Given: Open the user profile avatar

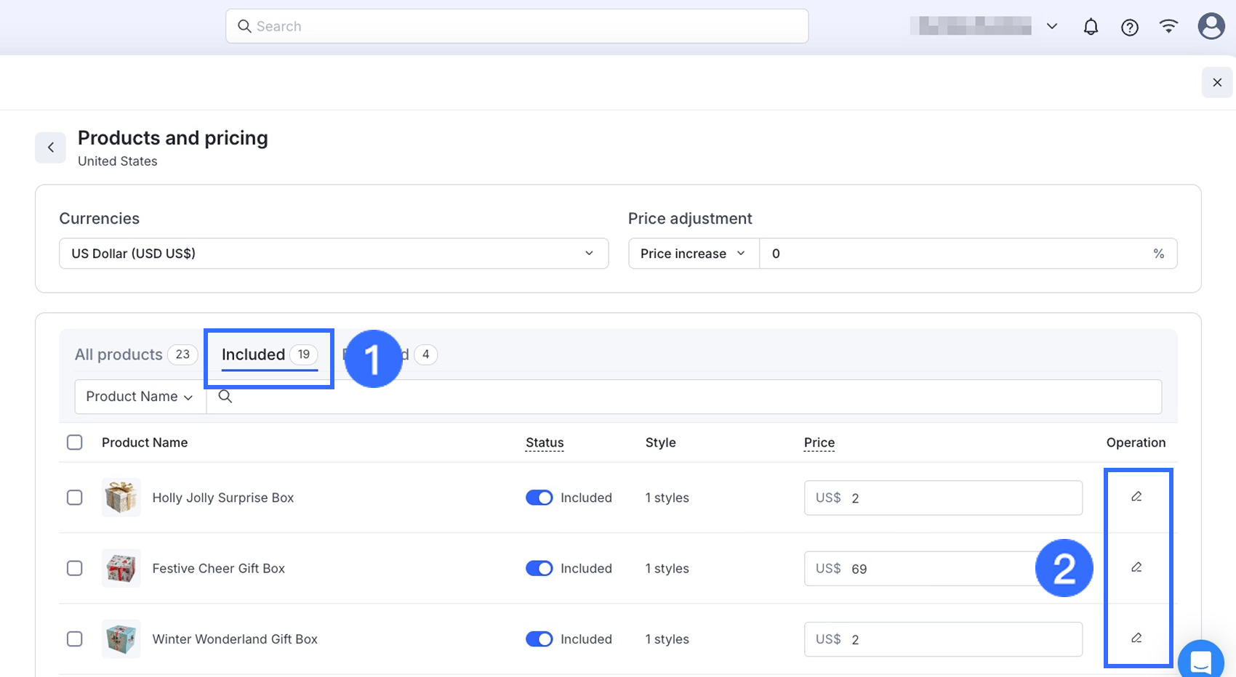Looking at the screenshot, I should pyautogui.click(x=1211, y=26).
